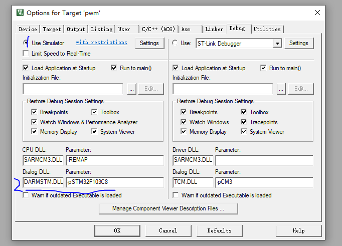Screen dimensions: 342x246
Task: Toggle Watch Windows & Performance Analyzer
Action: (34, 122)
